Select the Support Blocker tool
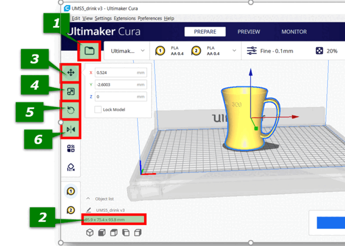345x246 pixels. point(71,167)
